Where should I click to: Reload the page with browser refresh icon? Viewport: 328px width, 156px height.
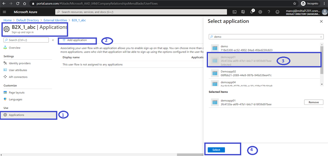18,3
